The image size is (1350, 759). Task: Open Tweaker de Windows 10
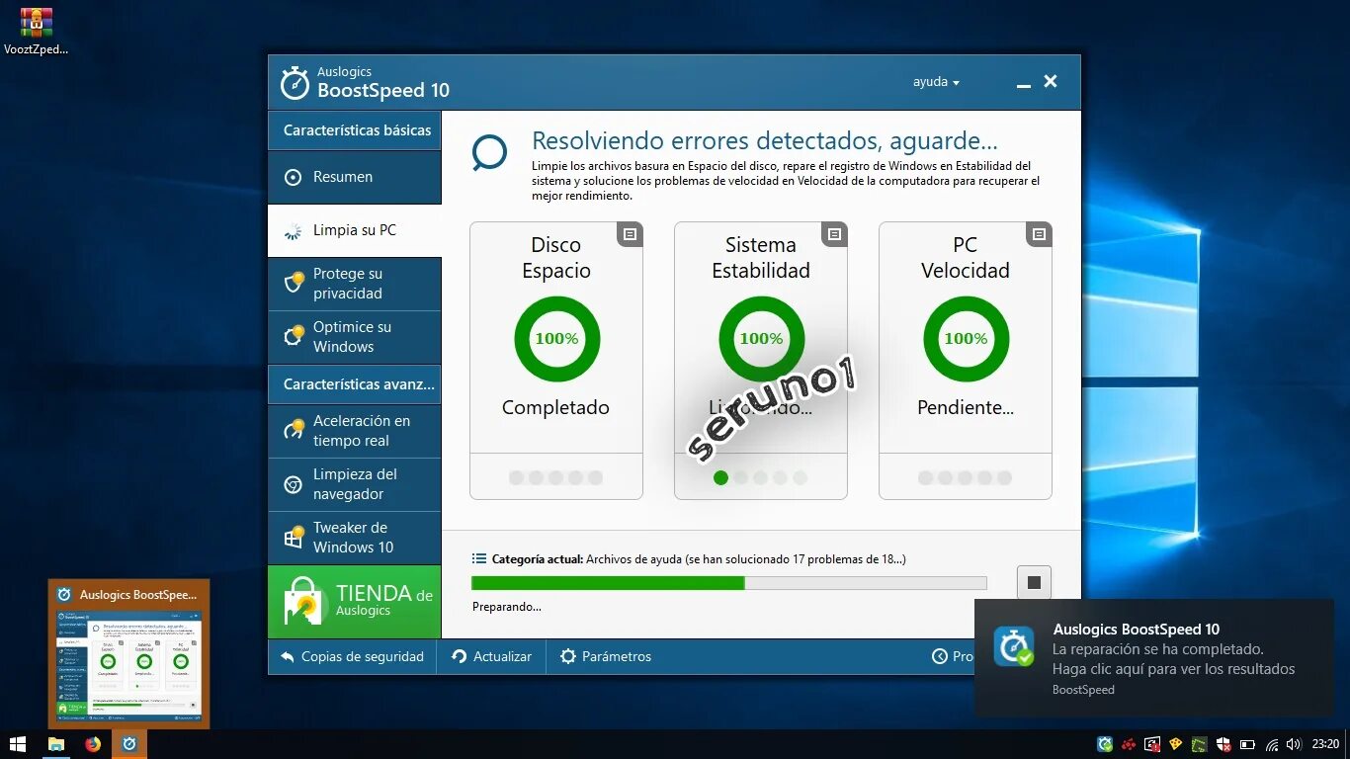click(354, 538)
